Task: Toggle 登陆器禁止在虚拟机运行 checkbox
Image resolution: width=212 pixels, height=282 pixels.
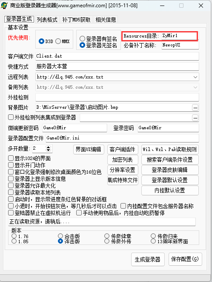Action: click(11, 213)
